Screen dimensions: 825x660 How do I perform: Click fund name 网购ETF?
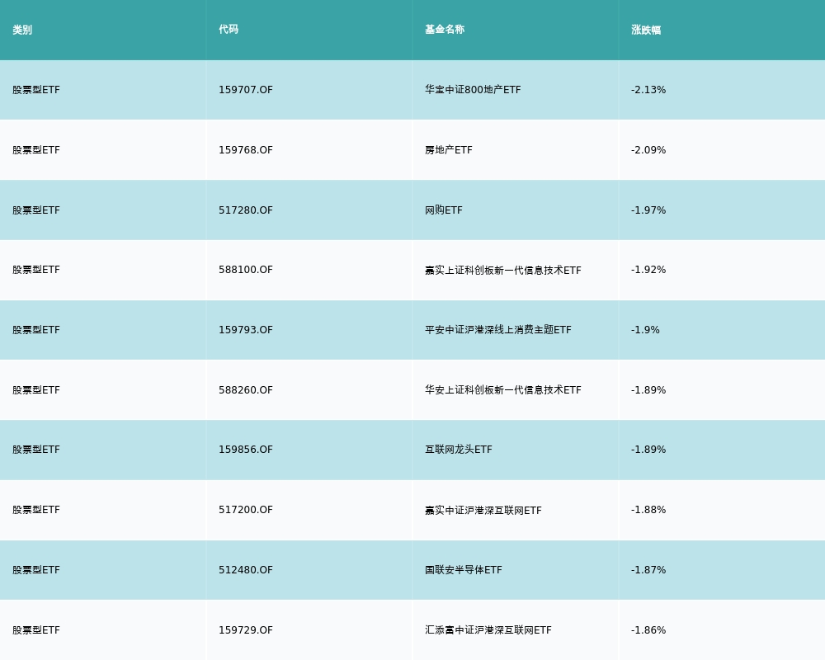pos(444,210)
